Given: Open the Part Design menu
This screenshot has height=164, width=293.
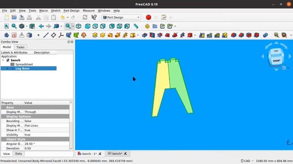Looking at the screenshot, I should [71, 10].
